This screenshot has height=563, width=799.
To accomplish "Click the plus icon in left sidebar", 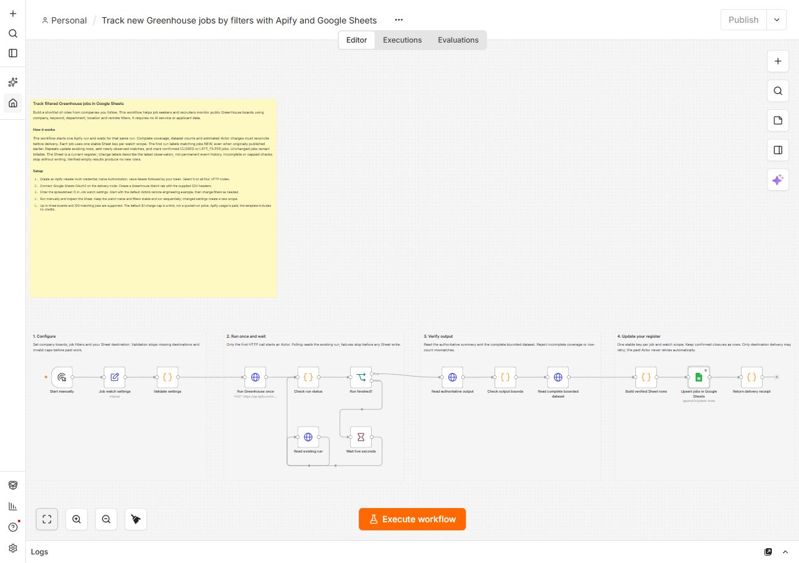I will (13, 14).
